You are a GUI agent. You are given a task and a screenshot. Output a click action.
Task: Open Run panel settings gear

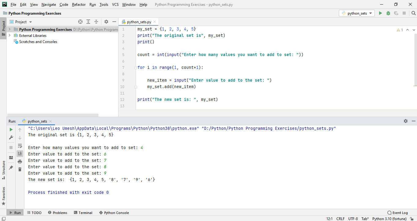coord(406,121)
